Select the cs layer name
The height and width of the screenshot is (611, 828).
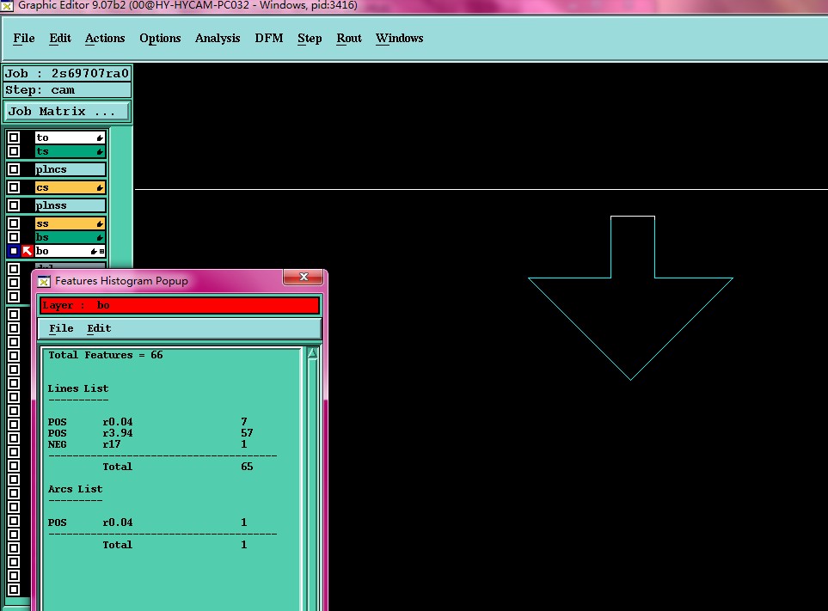pos(71,187)
